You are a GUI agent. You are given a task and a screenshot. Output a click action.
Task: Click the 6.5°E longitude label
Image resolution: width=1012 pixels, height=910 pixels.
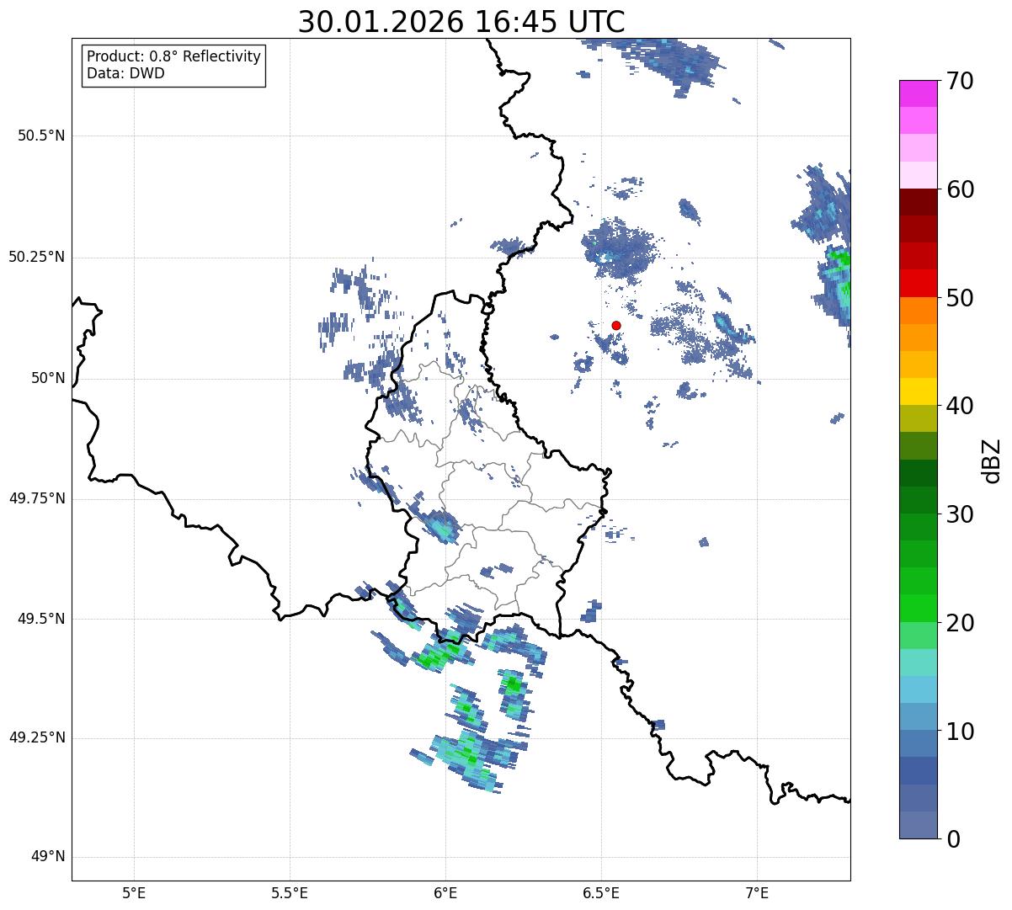click(601, 893)
